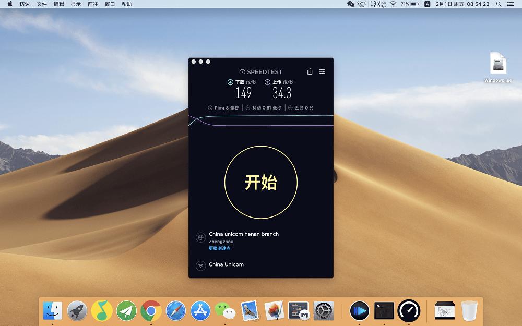Open Speedtest settings via the sliders icon

pyautogui.click(x=322, y=71)
